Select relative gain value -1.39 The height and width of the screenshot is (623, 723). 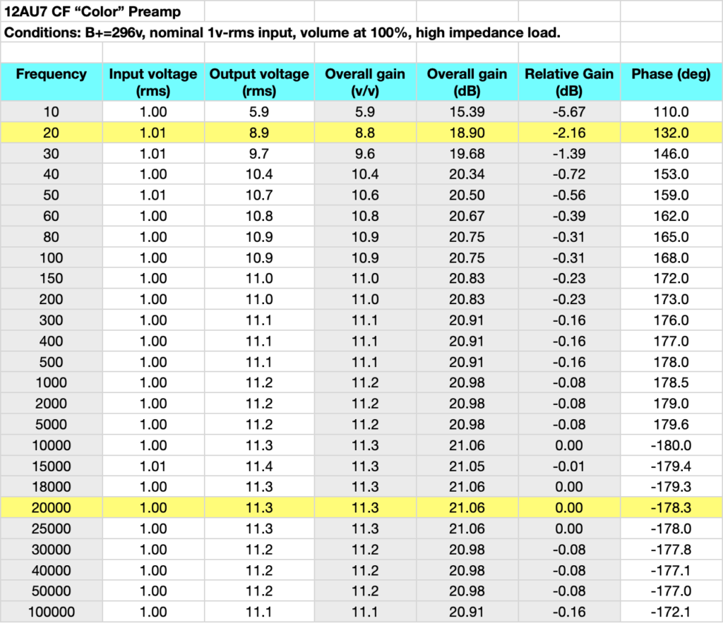(569, 153)
